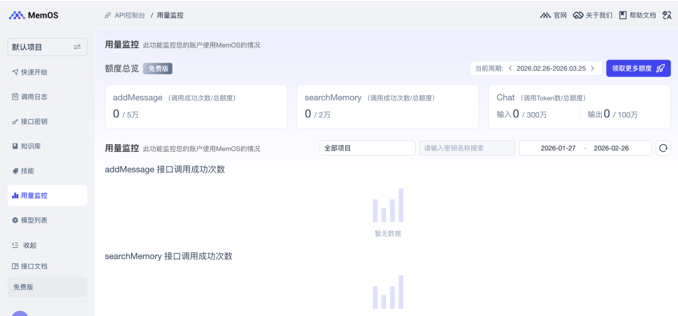Click the 关于我们 icon
The image size is (678, 316).
pos(578,15)
